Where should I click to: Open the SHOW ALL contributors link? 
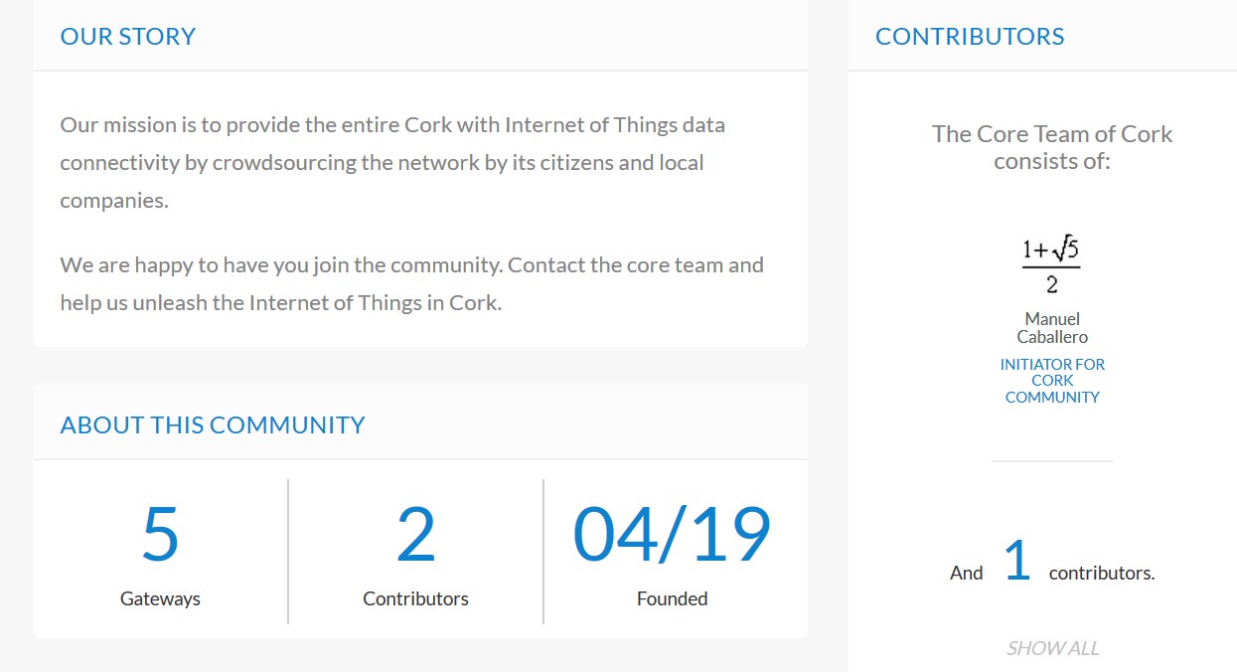(x=1052, y=648)
